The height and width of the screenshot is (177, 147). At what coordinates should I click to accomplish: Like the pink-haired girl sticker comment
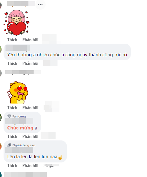[x=12, y=40]
